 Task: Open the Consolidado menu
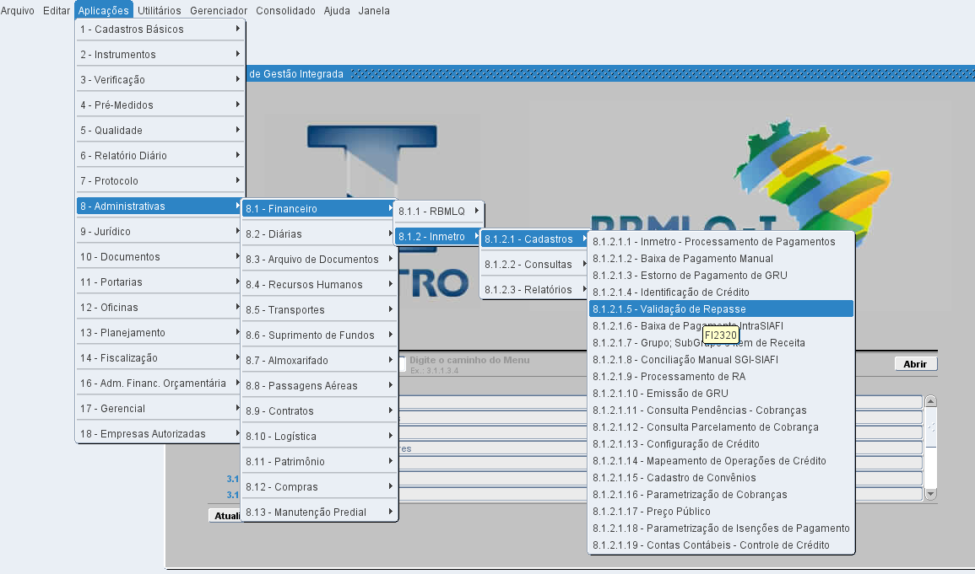[x=285, y=11]
